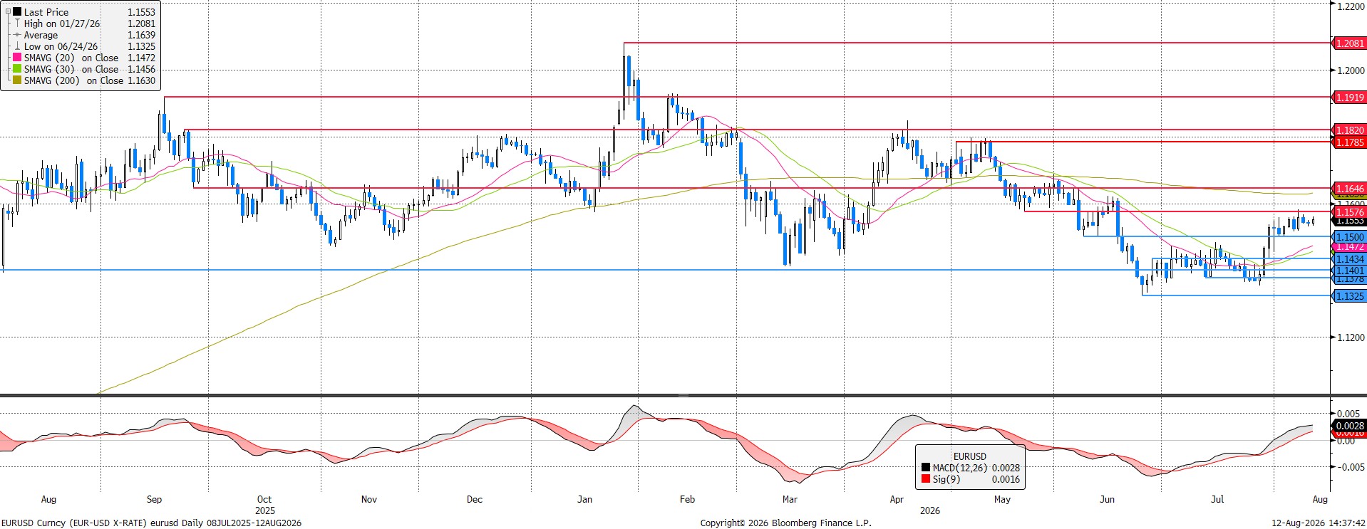Click the black Last Price color swatch
Screen dimensions: 1367x529
(x=17, y=12)
